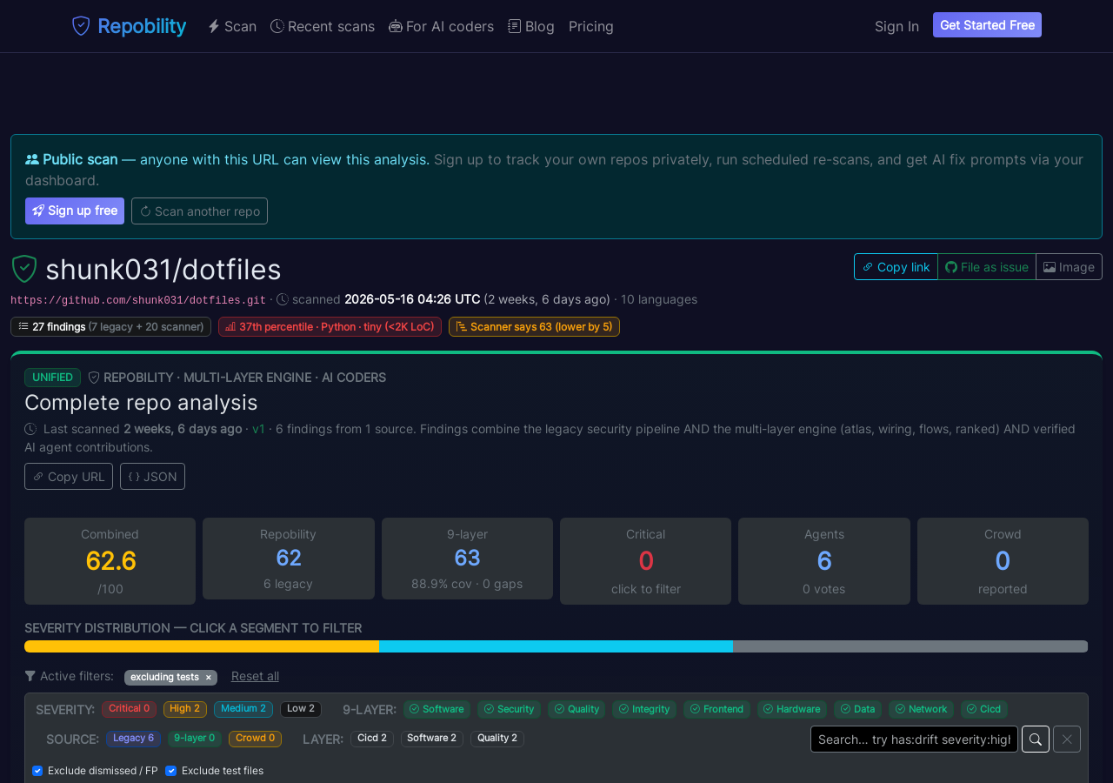The image size is (1113, 783).
Task: Click the Scanner says 63 badge
Action: (534, 326)
